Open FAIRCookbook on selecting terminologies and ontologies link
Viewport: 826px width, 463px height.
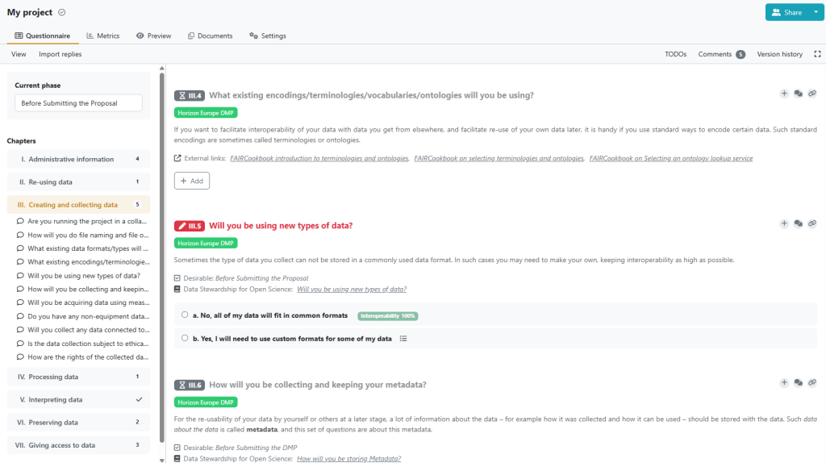pyautogui.click(x=499, y=158)
